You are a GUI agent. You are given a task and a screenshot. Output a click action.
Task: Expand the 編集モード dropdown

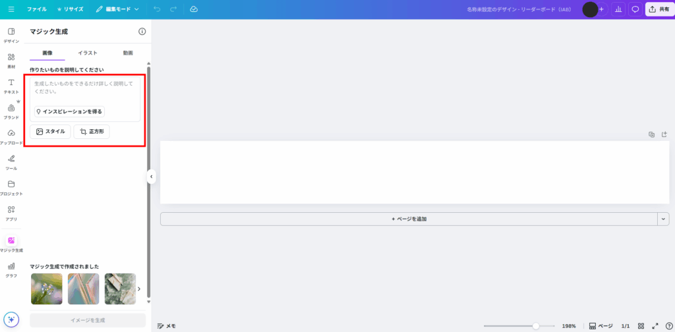pyautogui.click(x=117, y=9)
